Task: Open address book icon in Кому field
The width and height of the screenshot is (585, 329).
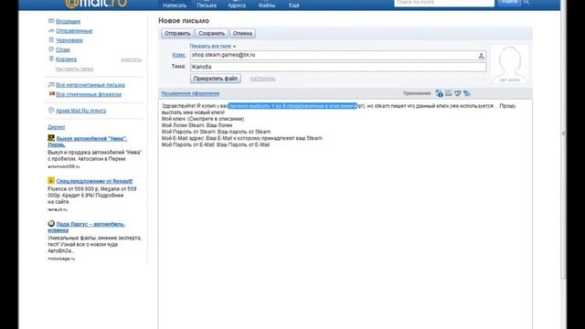Action: (482, 56)
